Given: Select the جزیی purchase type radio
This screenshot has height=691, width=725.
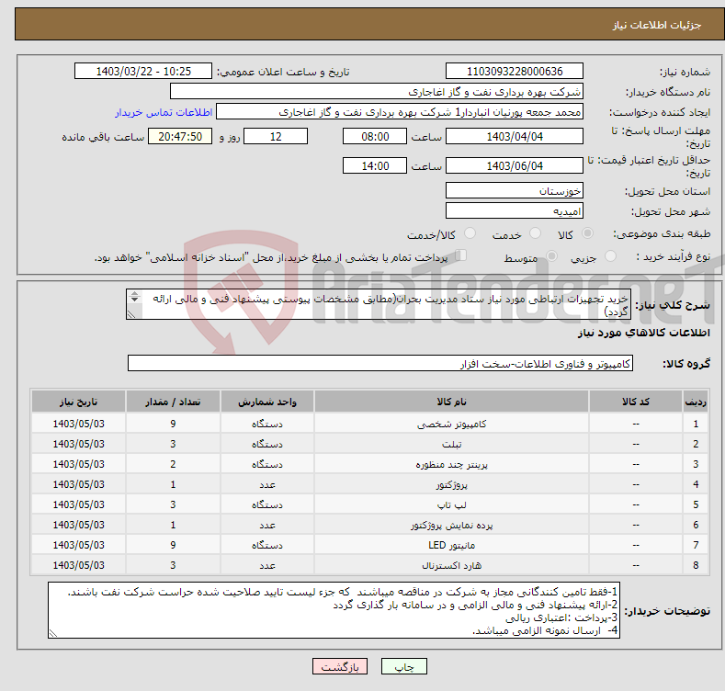Looking at the screenshot, I should click(610, 255).
